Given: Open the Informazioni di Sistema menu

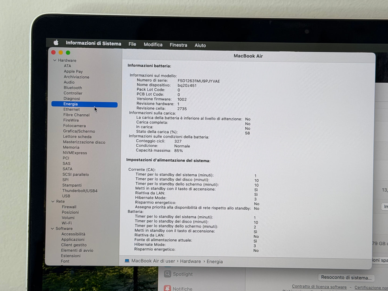Looking at the screenshot, I should 93,43.
